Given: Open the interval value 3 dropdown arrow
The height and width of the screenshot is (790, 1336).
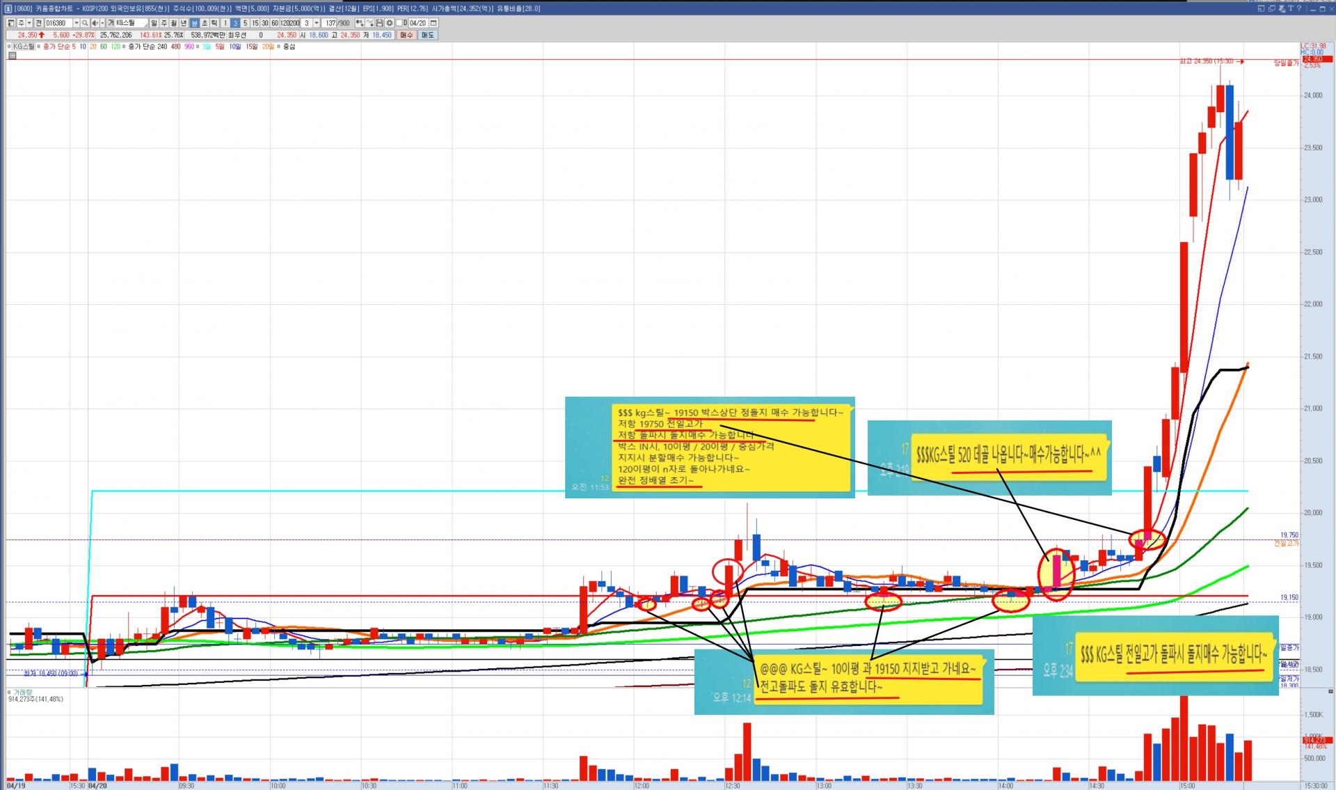Looking at the screenshot, I should click(317, 23).
